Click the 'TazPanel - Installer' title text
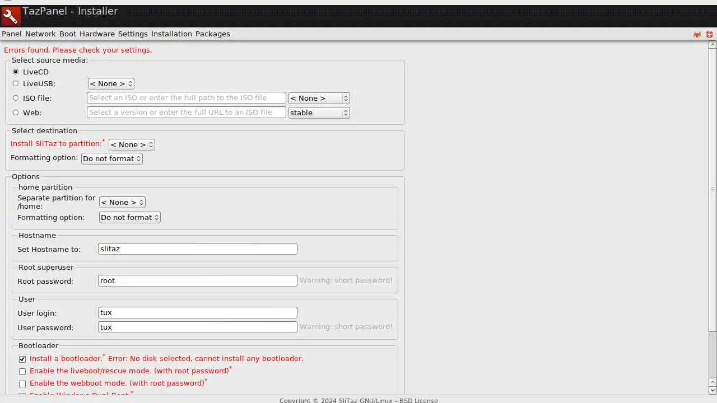Viewport: 717px width, 403px height. point(70,11)
